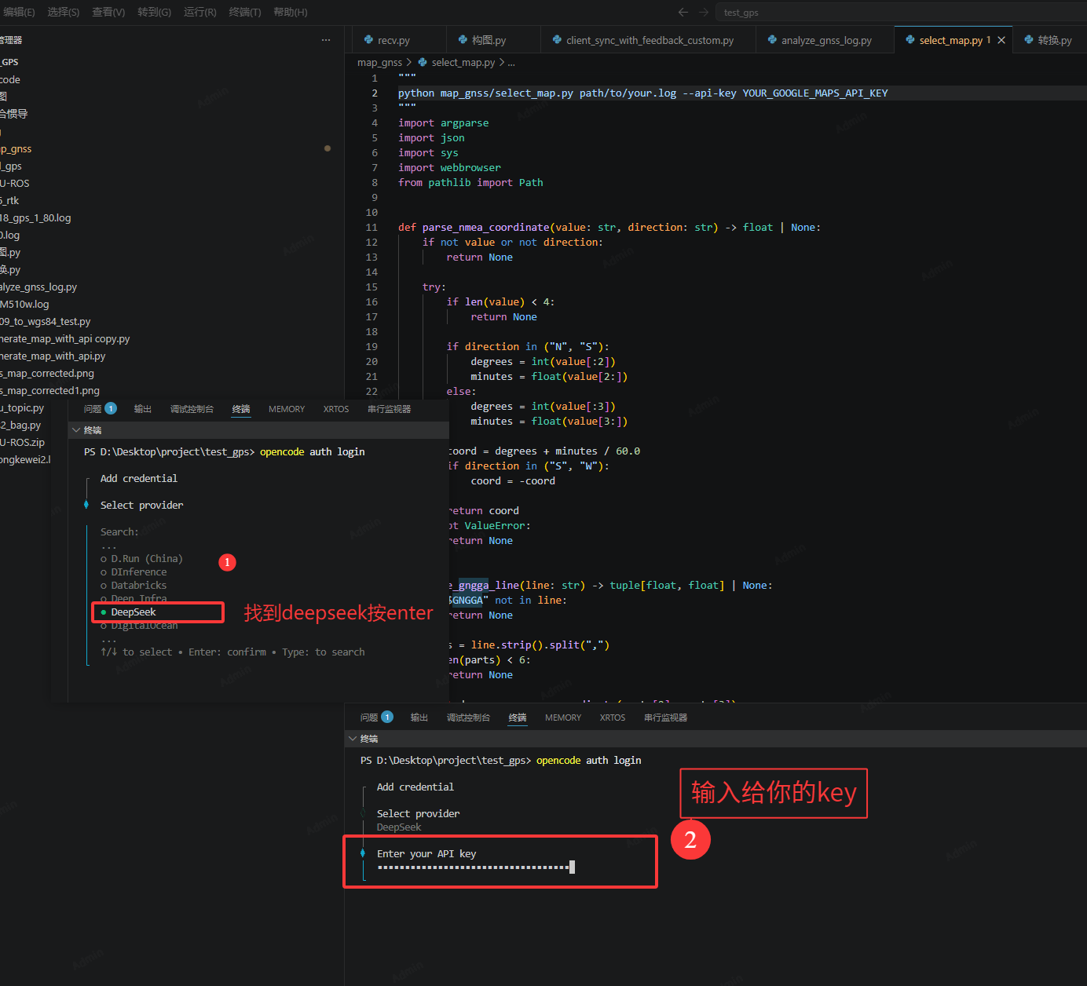Close the select_map.py editor tab

[1001, 40]
